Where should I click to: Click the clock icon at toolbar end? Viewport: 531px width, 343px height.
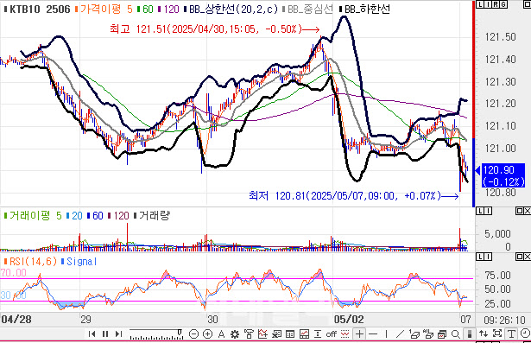525,333
